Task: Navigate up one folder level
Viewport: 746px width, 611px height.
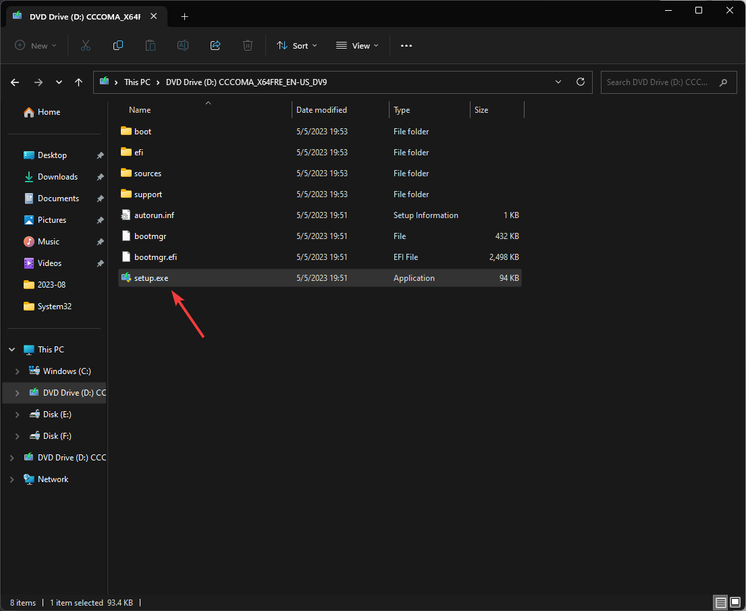Action: [78, 82]
